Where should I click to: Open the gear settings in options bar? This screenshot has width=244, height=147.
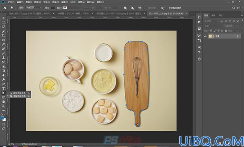click(x=162, y=8)
